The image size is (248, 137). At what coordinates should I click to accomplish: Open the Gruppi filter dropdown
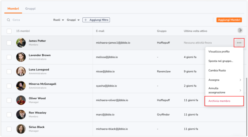click(x=73, y=20)
